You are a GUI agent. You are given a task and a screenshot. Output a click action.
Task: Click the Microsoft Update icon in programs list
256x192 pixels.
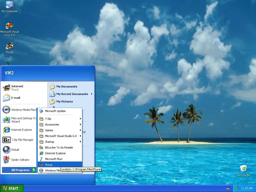click(41, 111)
